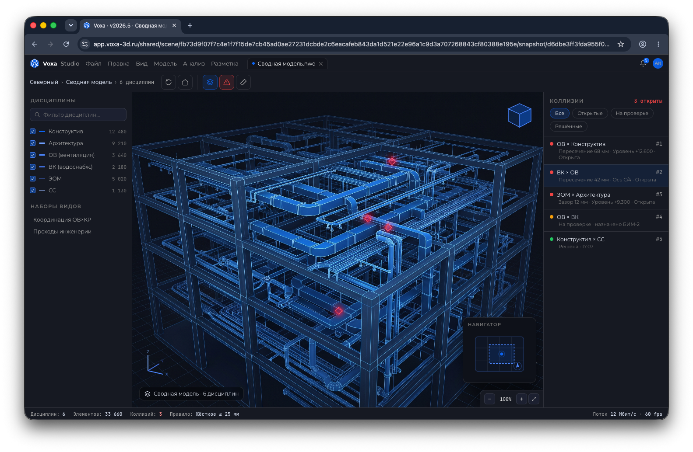
Task: Click the Конструктив color line swatch
Action: 42,132
